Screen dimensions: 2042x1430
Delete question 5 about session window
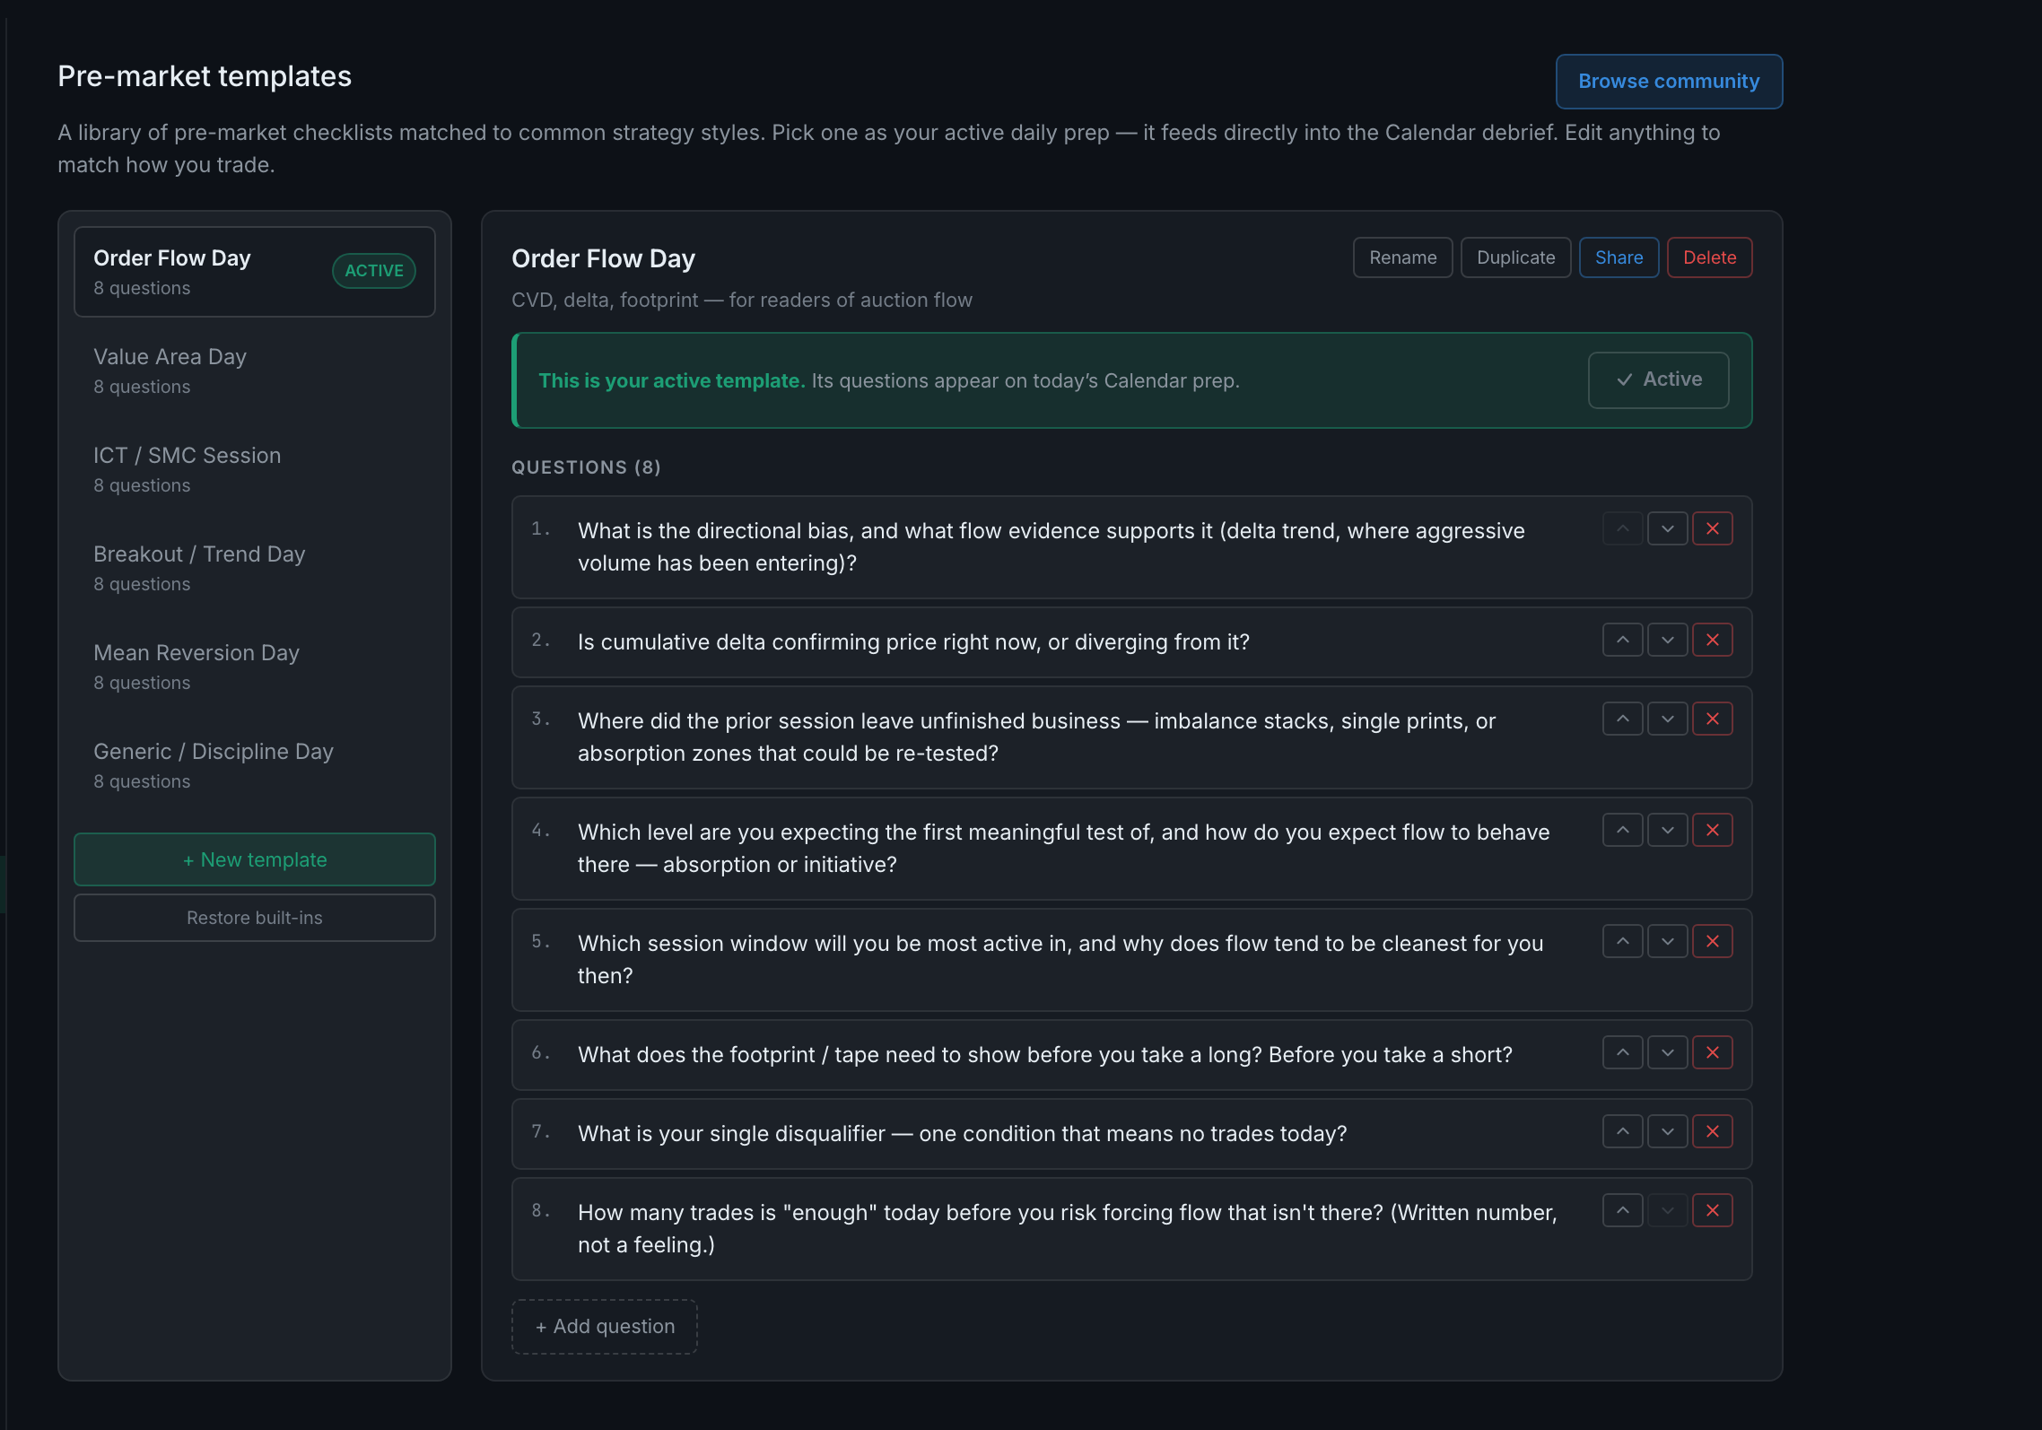[1712, 941]
